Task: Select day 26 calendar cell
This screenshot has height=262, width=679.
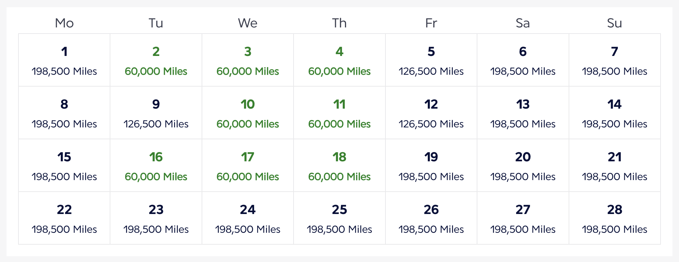Action: pos(431,218)
